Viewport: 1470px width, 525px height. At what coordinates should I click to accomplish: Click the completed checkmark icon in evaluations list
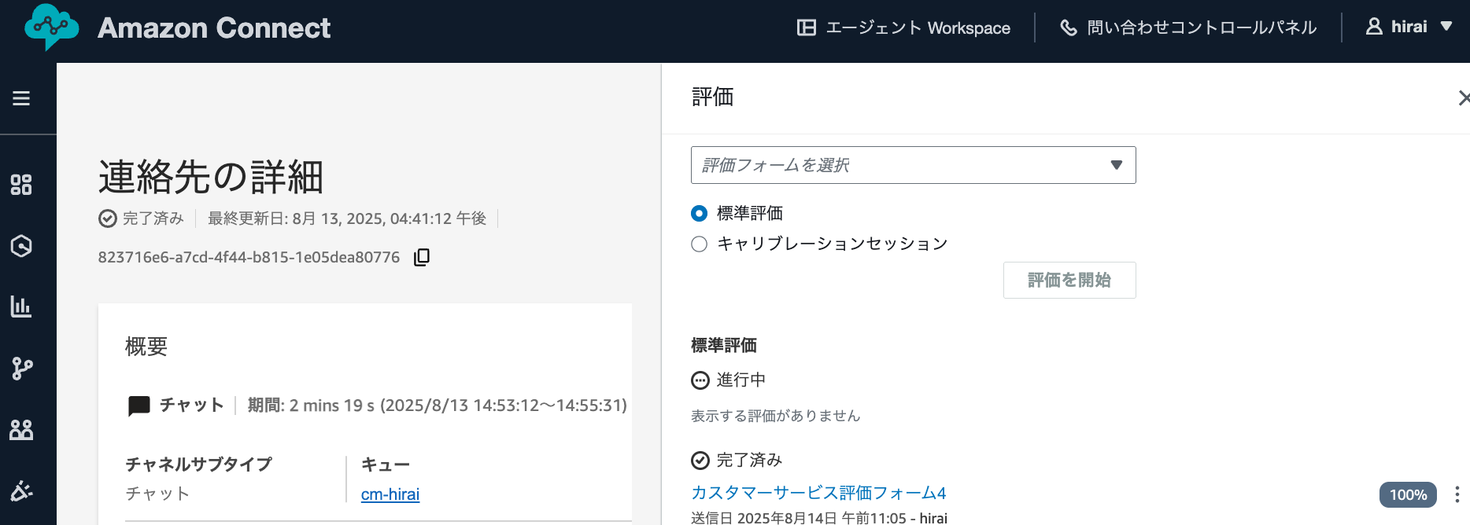tap(700, 461)
